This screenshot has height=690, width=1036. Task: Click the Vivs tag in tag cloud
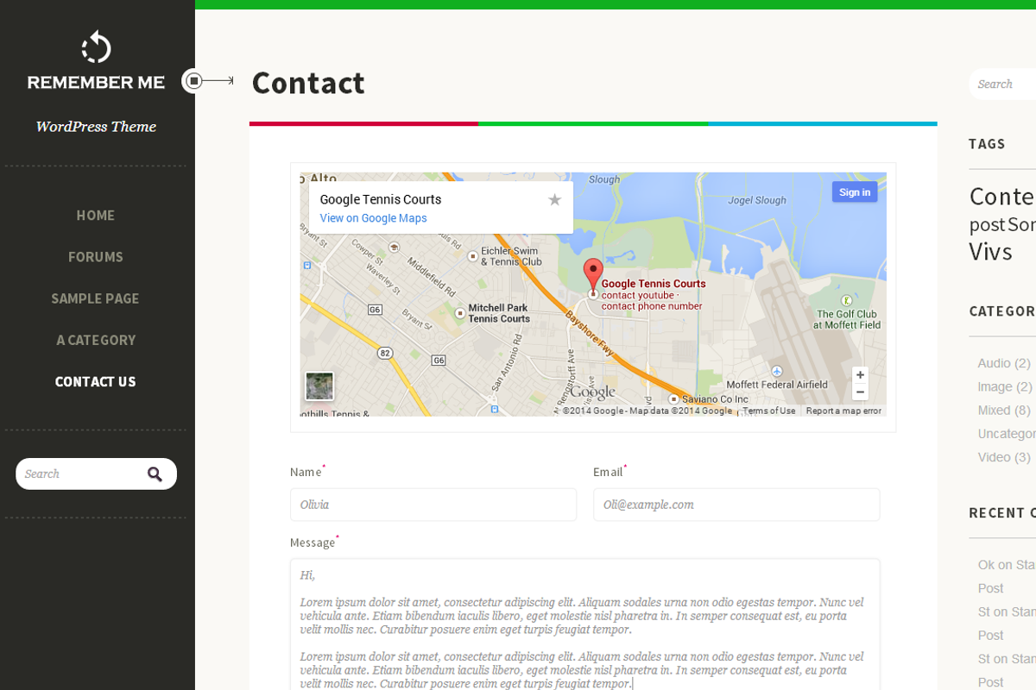(990, 252)
